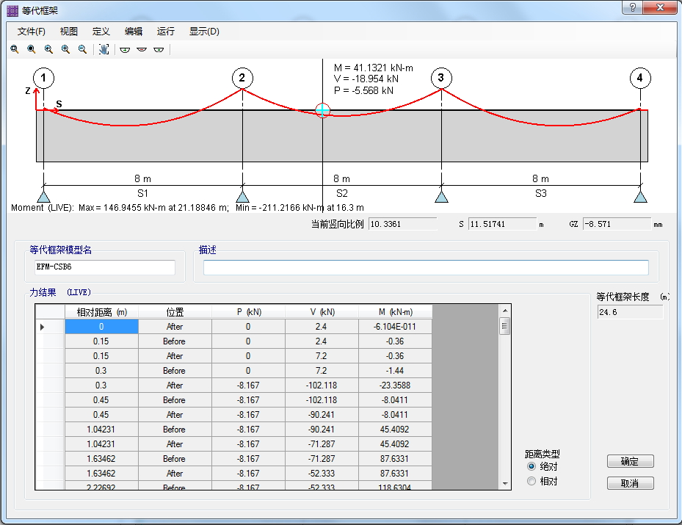
Task: Increase vertical scale with plus bowl icon
Action: [125, 50]
